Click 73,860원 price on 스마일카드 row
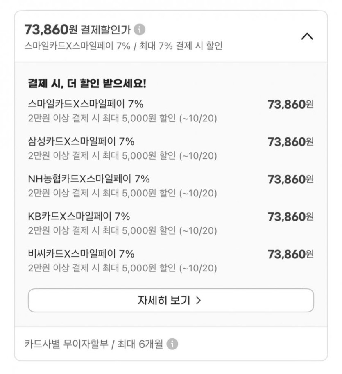This screenshot has height=374, width=342. pos(290,105)
